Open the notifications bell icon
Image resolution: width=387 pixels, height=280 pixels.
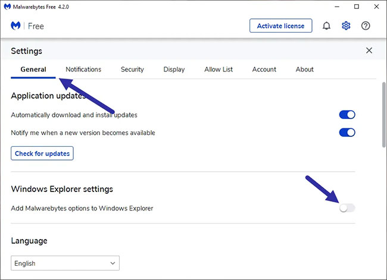(326, 26)
